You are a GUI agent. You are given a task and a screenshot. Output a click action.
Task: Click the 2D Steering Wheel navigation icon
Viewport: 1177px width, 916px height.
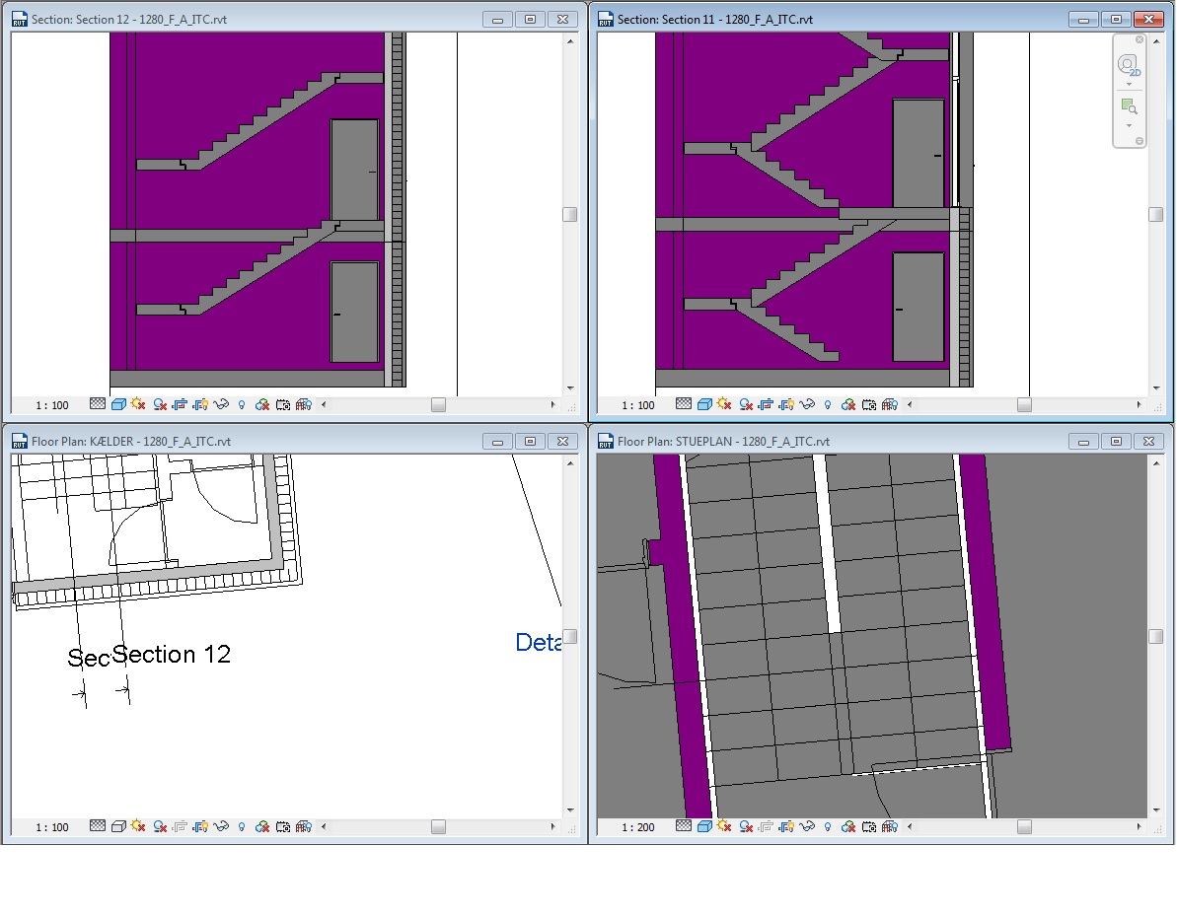point(1129,65)
